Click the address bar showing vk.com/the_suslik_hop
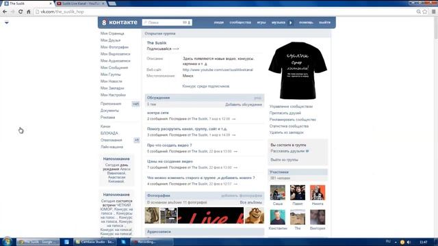The height and width of the screenshot is (246, 438). tap(224, 12)
